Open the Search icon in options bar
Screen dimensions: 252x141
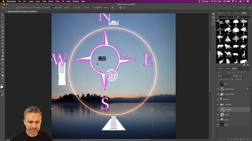(x=241, y=8)
